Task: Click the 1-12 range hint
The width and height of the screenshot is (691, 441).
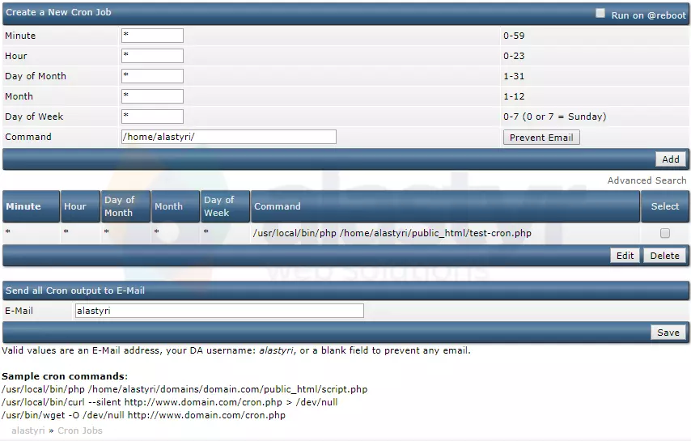Action: click(514, 96)
